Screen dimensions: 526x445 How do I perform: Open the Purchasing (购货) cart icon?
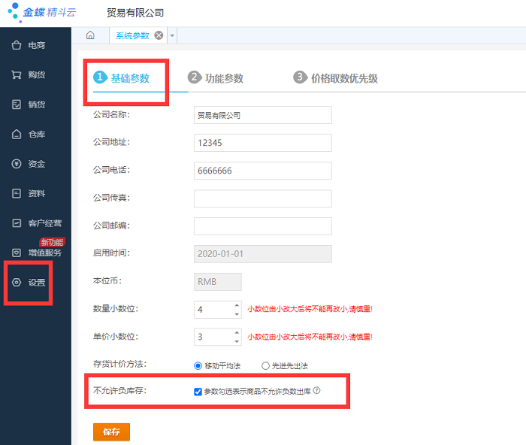coord(16,75)
